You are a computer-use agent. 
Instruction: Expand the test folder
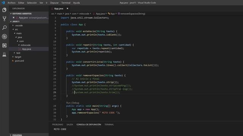pos(18,53)
